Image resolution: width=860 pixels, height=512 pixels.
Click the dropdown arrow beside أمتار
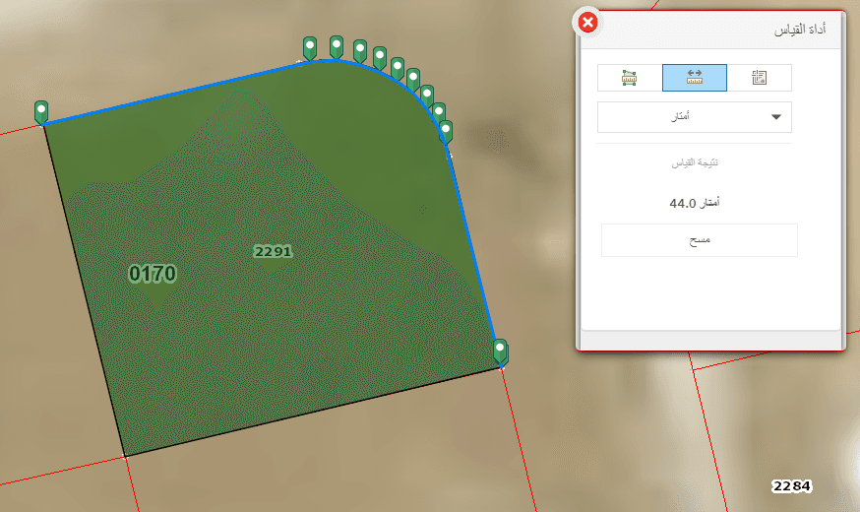click(776, 117)
